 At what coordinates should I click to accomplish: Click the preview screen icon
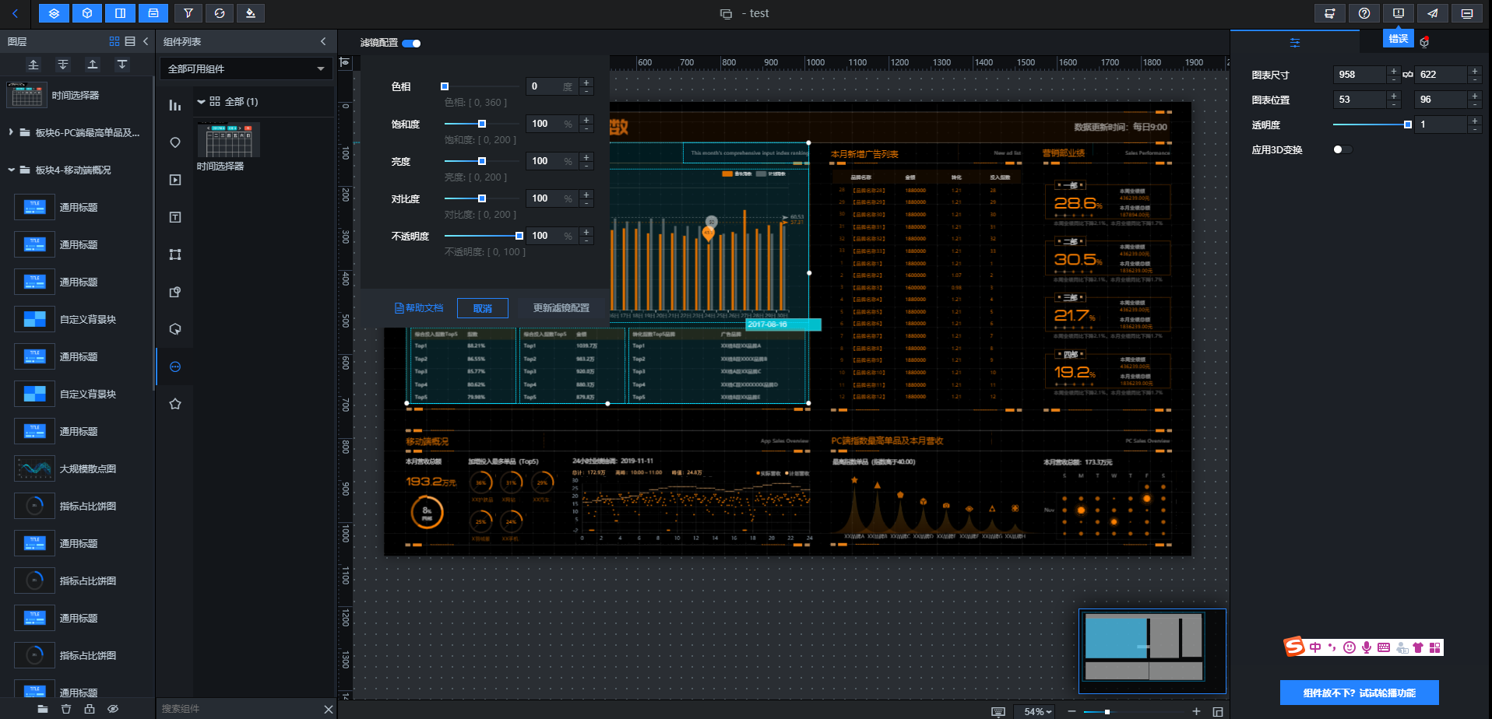tap(1466, 13)
